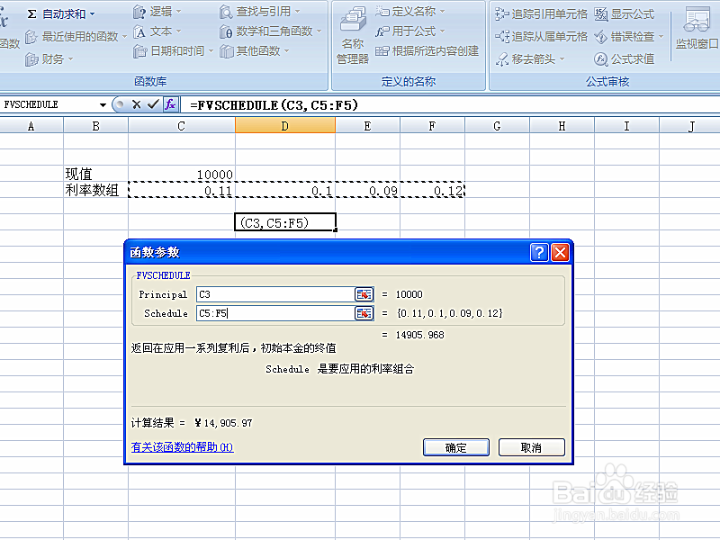Expand the 财务 functions dropdown
The height and width of the screenshot is (540, 720).
[x=54, y=60]
